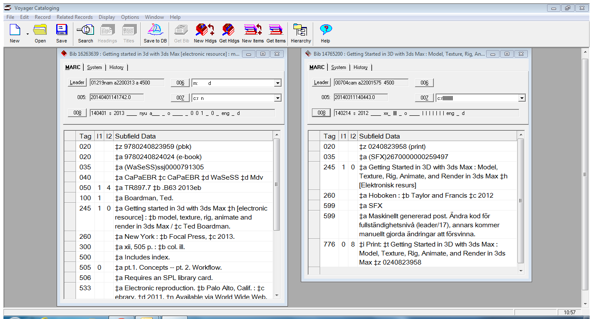Switch to System tab in Bib 16263639

coord(94,67)
